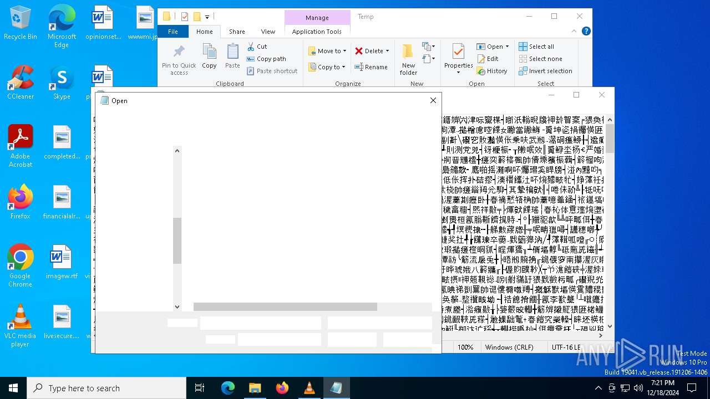Click the Notepad horizontal scrollbar right arrow

click(601, 335)
